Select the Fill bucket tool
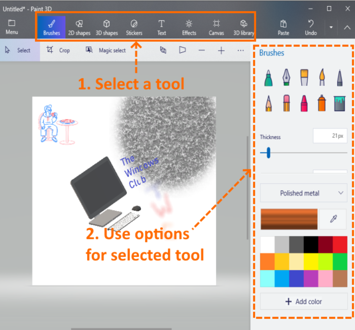The image size is (355, 330). pyautogui.click(x=340, y=103)
